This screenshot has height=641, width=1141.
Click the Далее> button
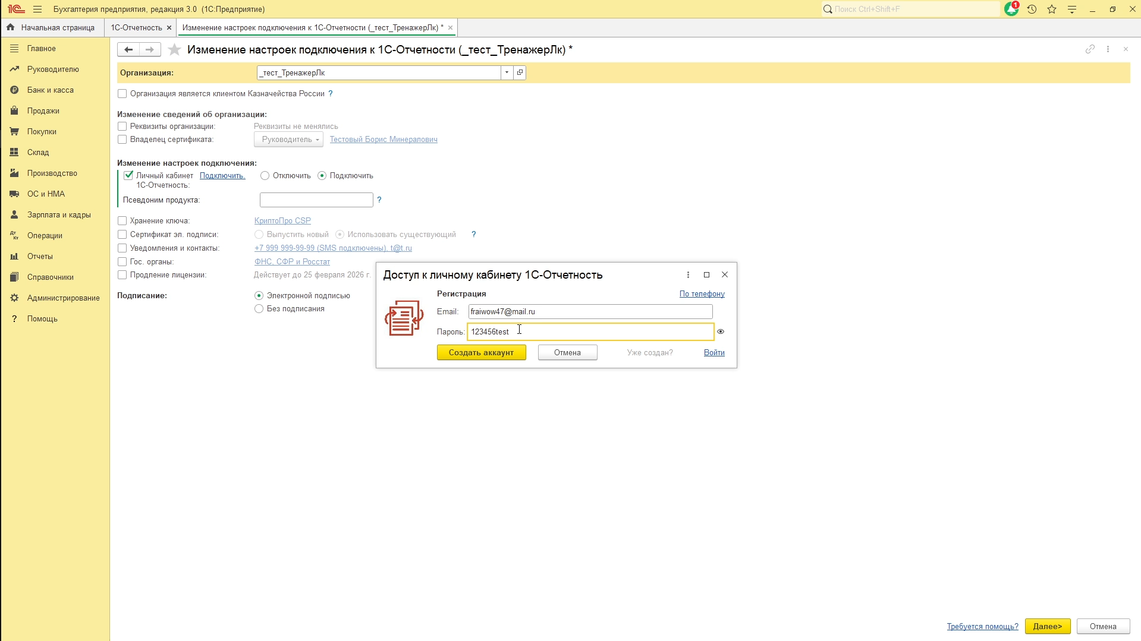1047,626
